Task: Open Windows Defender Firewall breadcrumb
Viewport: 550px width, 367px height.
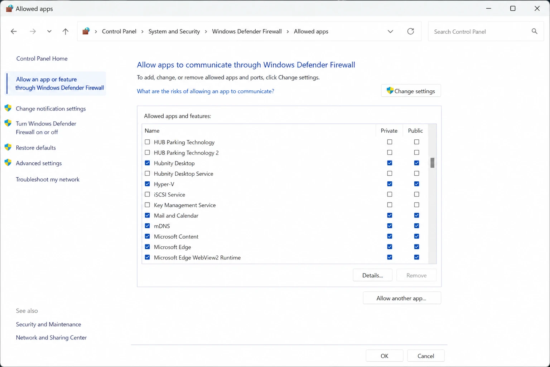Action: [247, 31]
